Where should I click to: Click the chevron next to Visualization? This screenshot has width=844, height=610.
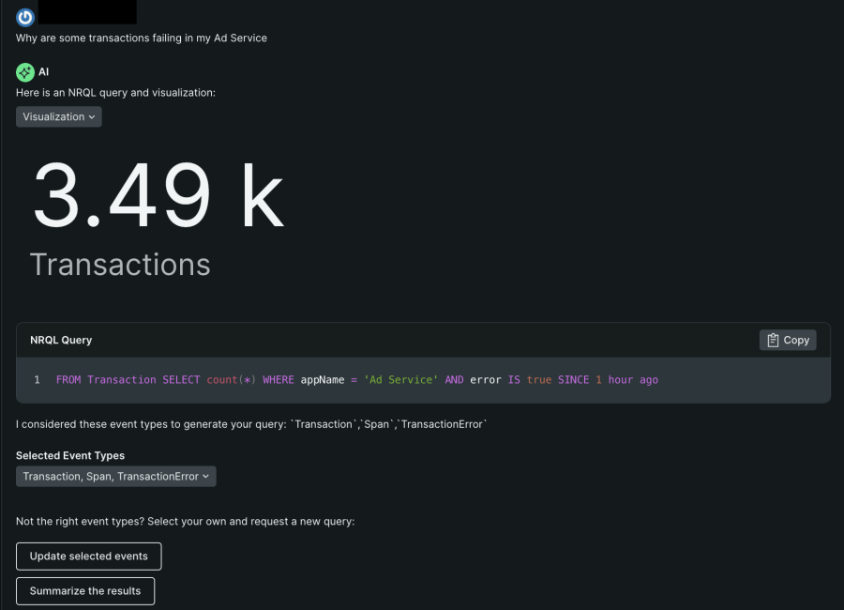pyautogui.click(x=92, y=117)
